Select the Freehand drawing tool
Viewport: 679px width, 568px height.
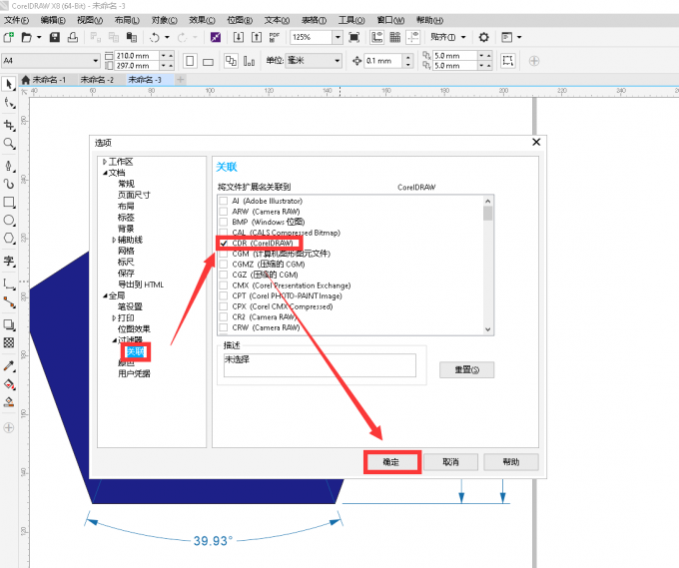tap(9, 166)
